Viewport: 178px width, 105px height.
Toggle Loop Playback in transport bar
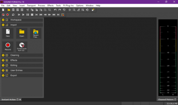point(13,15)
